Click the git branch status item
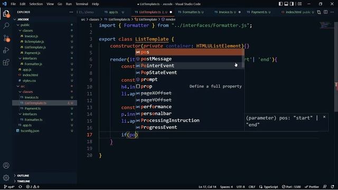 coord(9,187)
